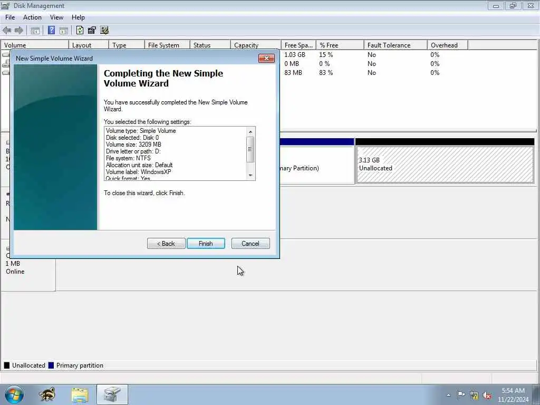
Task: Open the Properties toolbar icon
Action: (92, 30)
